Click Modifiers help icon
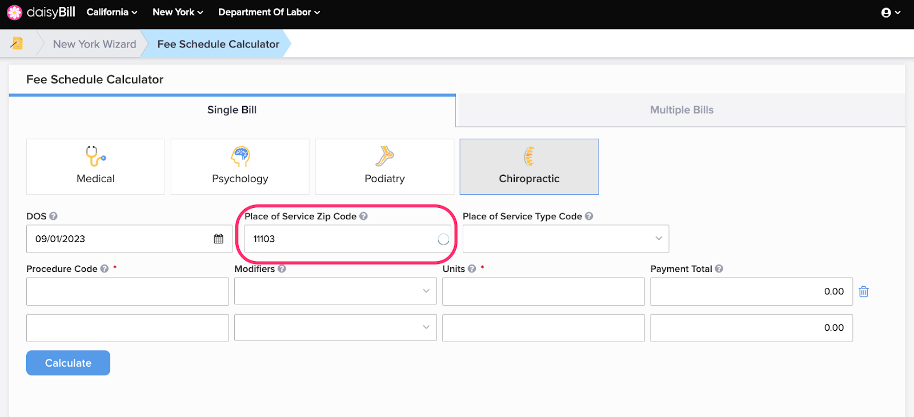 click(282, 268)
